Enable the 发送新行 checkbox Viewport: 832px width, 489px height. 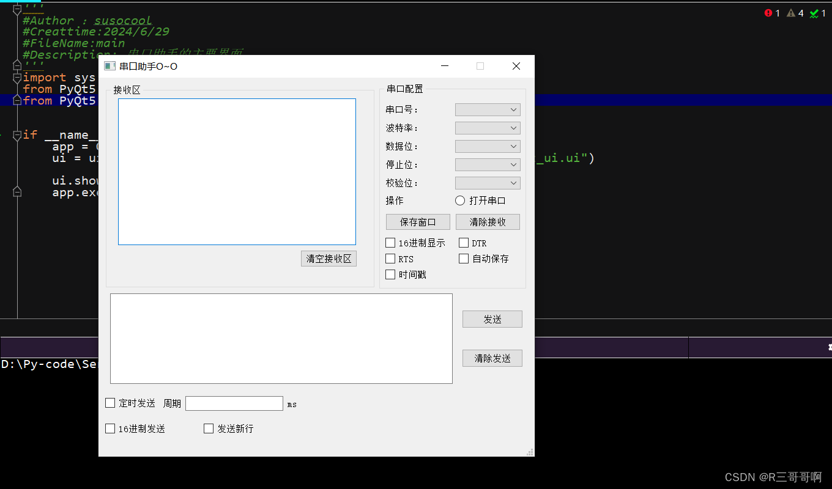(x=209, y=428)
